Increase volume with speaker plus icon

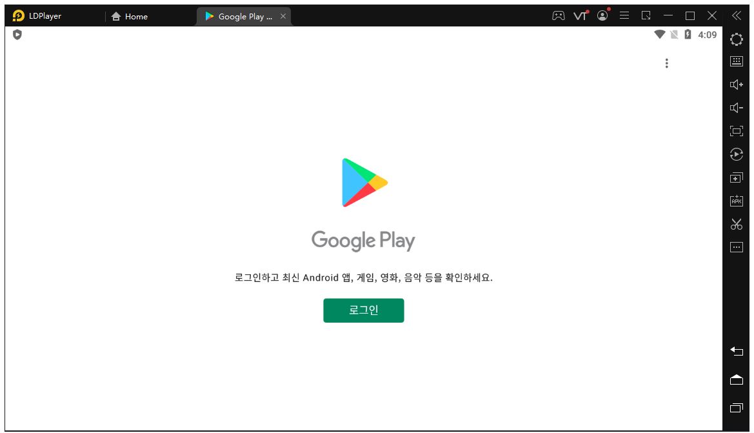pyautogui.click(x=736, y=85)
